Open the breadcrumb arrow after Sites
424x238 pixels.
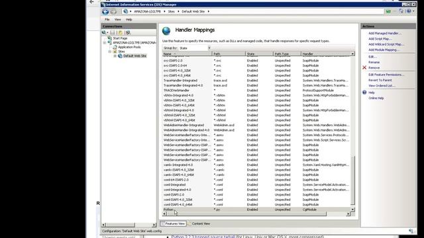178,12
